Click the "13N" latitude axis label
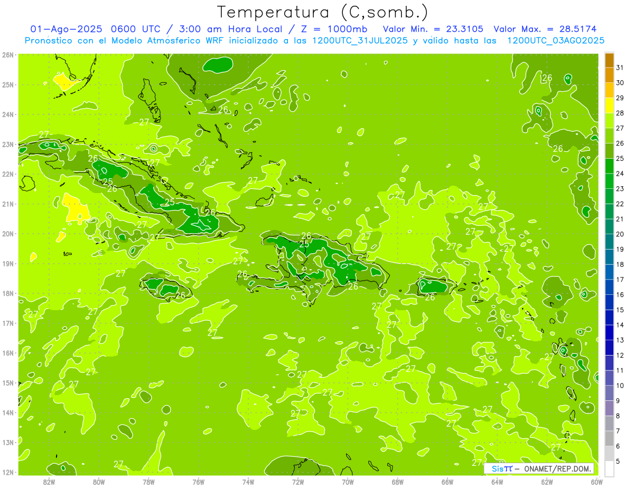 click(x=8, y=443)
